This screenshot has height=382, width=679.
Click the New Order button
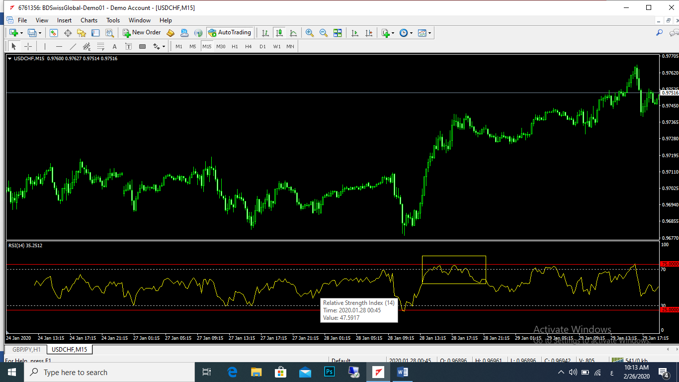click(x=142, y=33)
